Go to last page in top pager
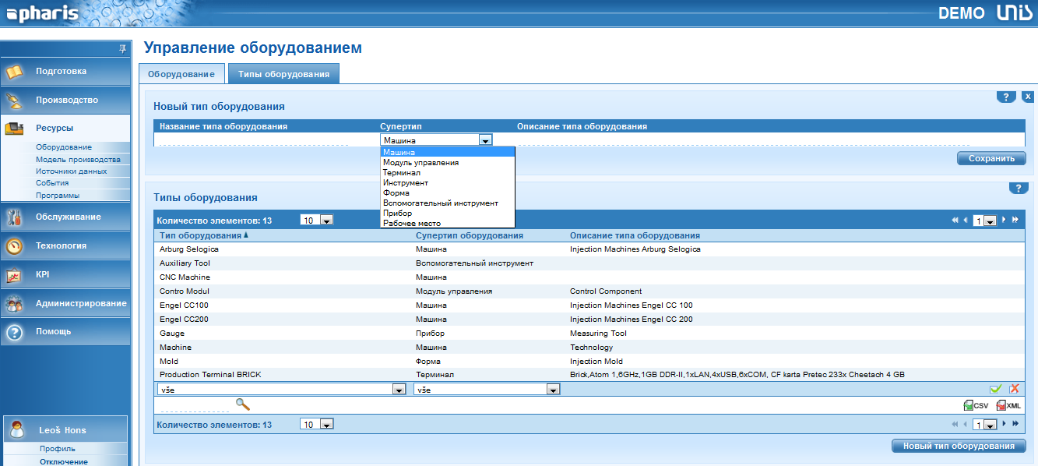The width and height of the screenshot is (1038, 466). [x=1015, y=221]
